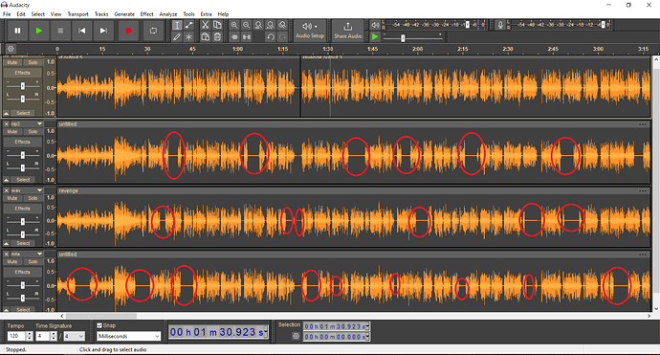Enable the Snap checkbox
The height and width of the screenshot is (355, 660).
99,325
